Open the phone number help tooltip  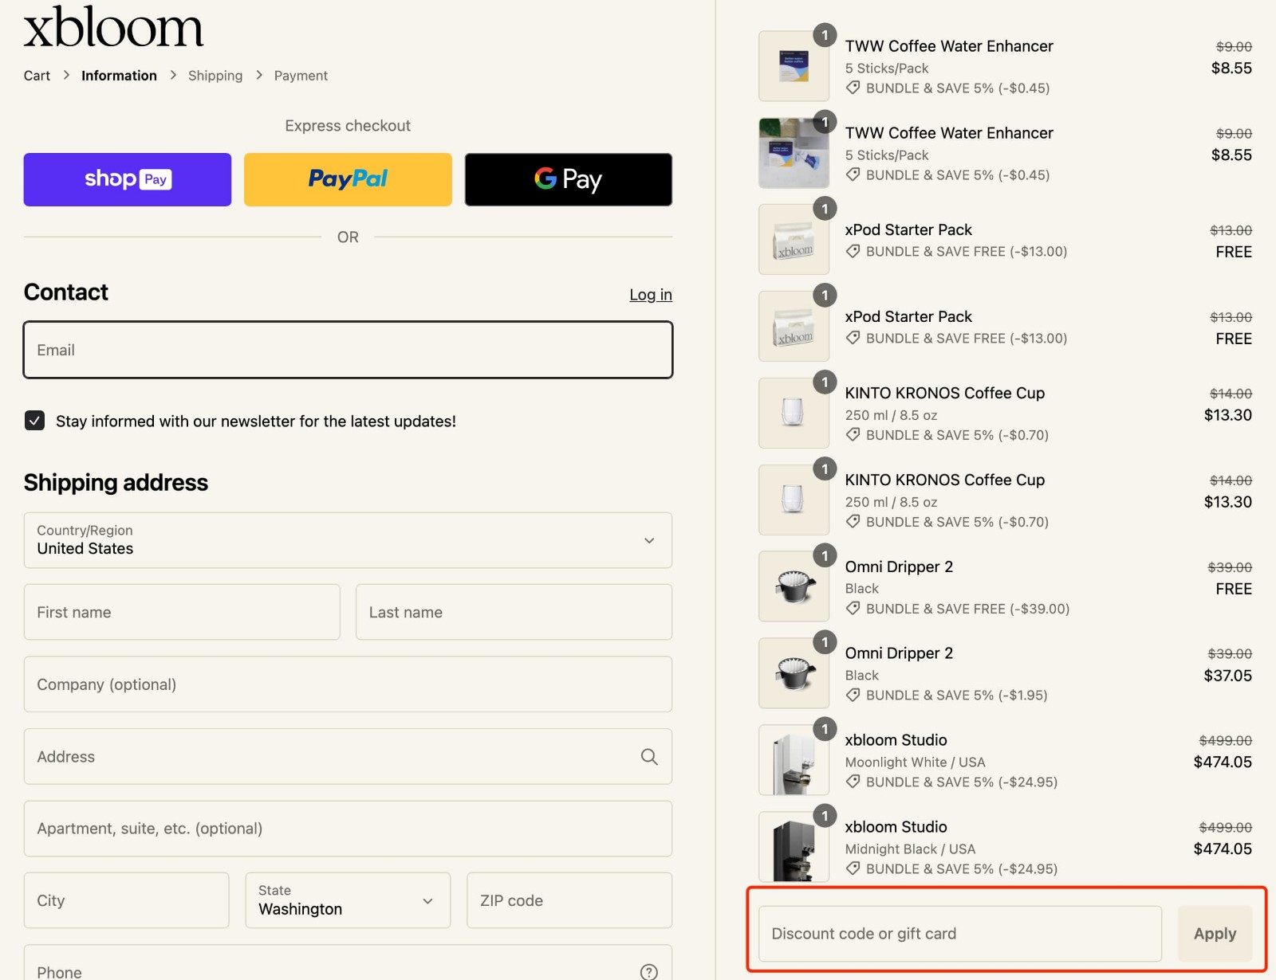[x=648, y=970]
